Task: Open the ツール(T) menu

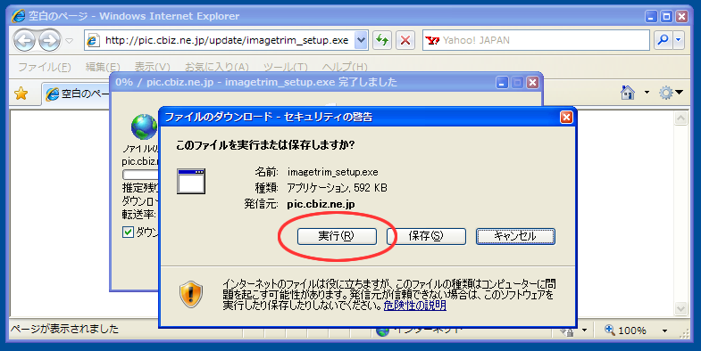Action: pyautogui.click(x=285, y=67)
